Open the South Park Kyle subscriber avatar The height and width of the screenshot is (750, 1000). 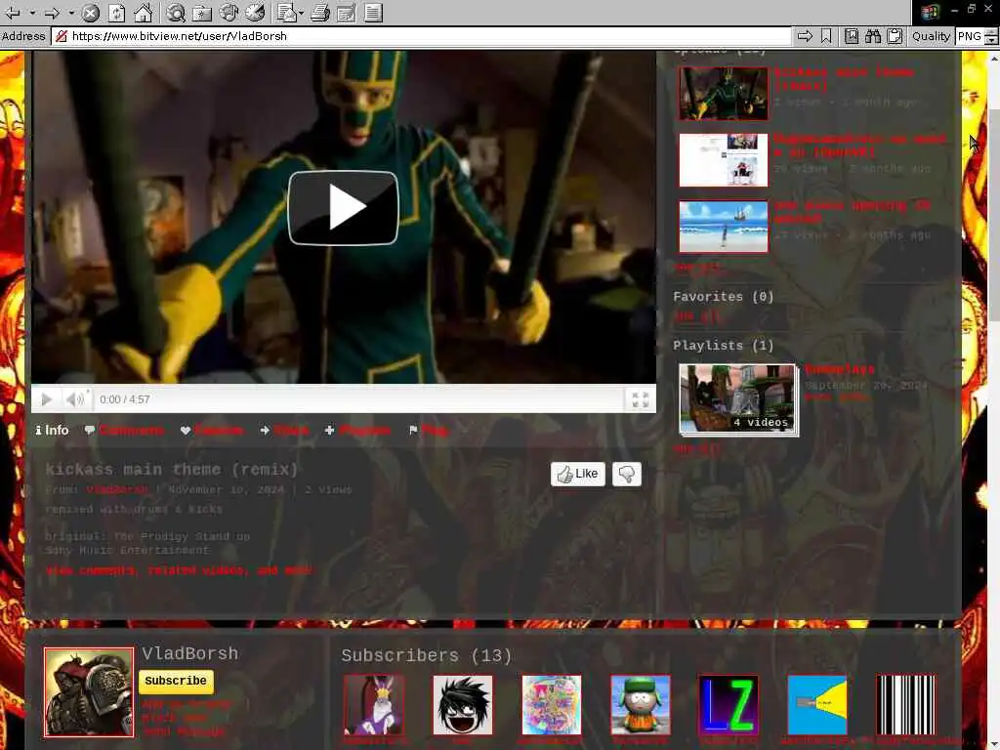[641, 705]
